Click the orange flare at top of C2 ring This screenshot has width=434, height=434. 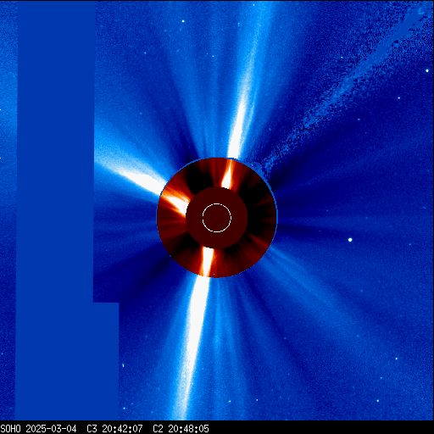click(x=228, y=174)
